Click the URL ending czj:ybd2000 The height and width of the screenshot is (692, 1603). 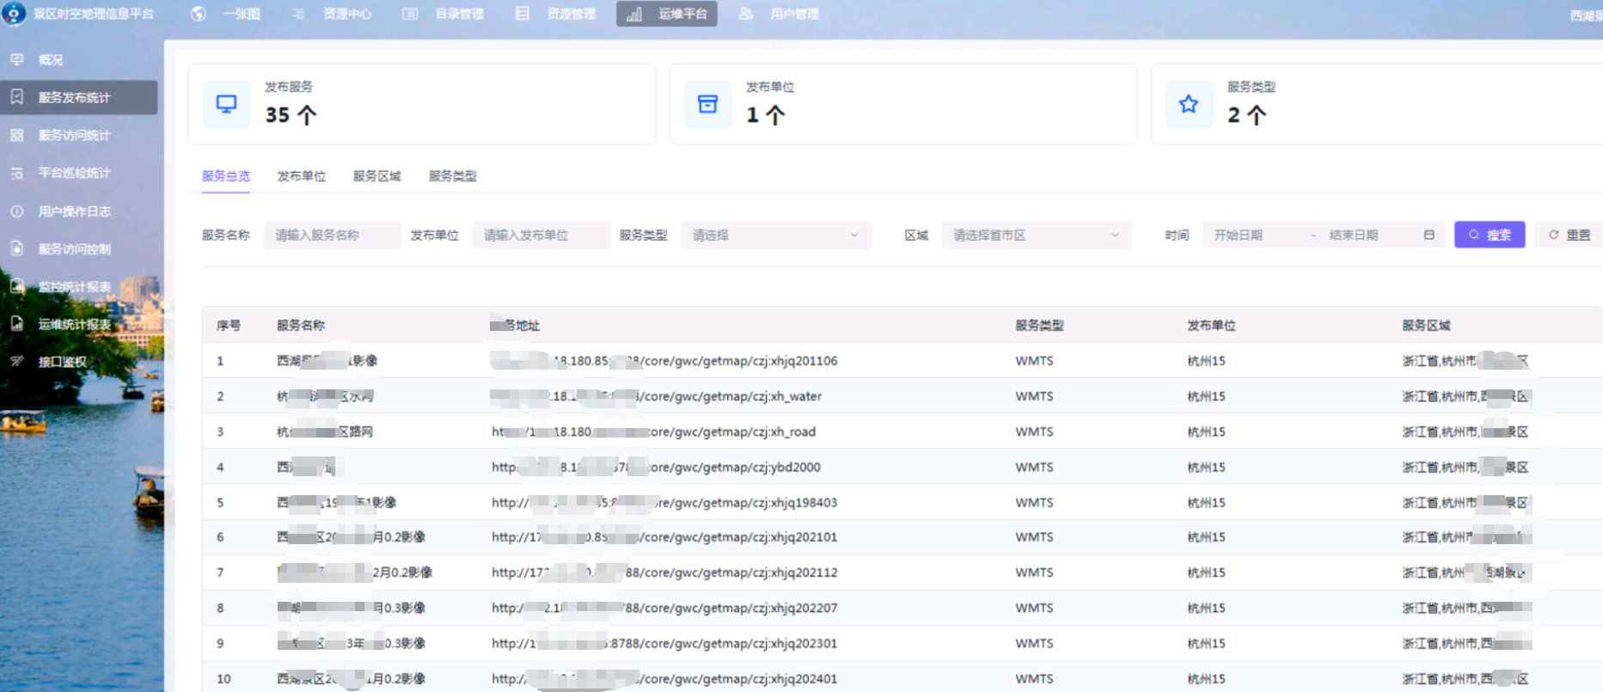(x=657, y=467)
